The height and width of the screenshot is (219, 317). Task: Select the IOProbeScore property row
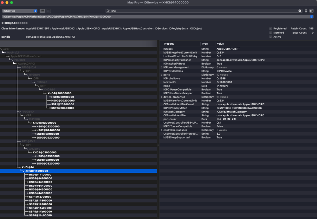[x=238, y=79]
